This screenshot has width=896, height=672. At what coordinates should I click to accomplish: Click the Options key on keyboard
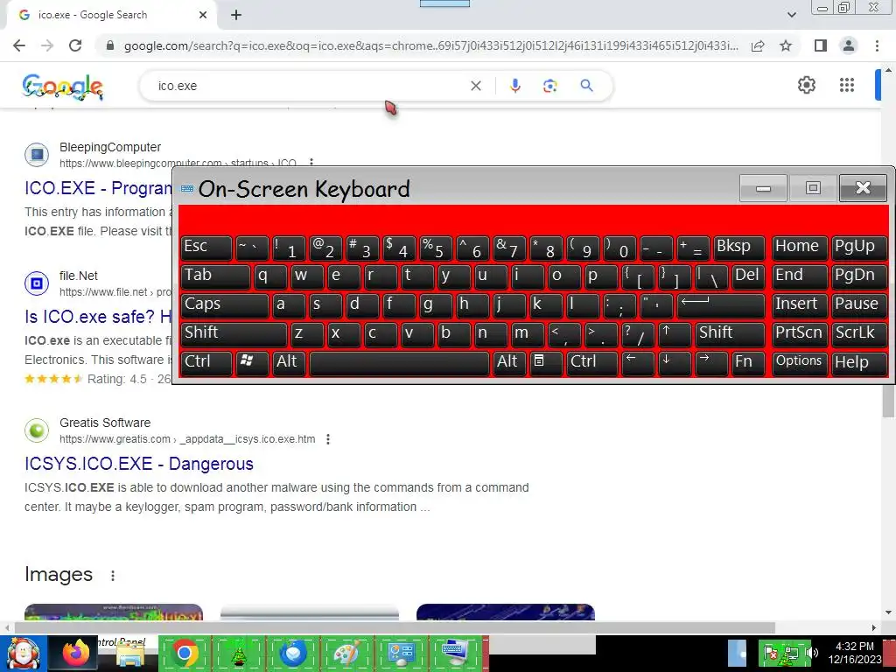tap(800, 363)
